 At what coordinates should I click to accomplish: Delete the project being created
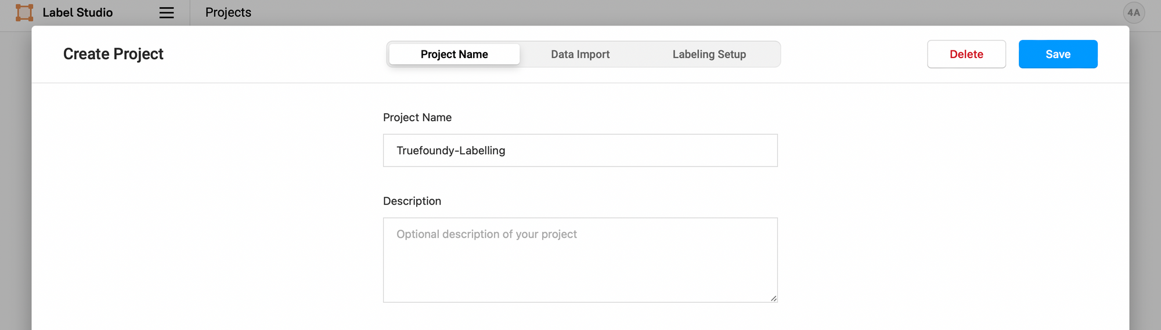point(966,55)
